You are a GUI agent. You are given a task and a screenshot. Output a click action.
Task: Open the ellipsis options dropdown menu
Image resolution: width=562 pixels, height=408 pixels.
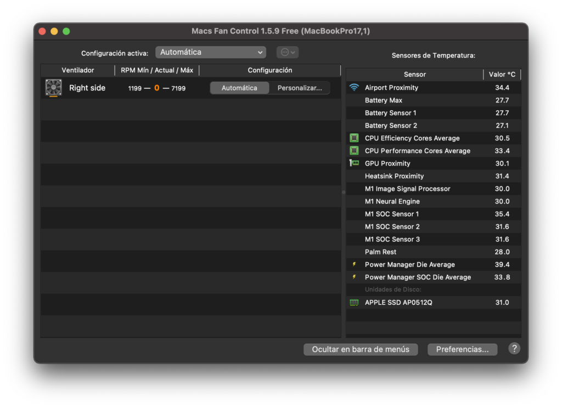click(288, 52)
